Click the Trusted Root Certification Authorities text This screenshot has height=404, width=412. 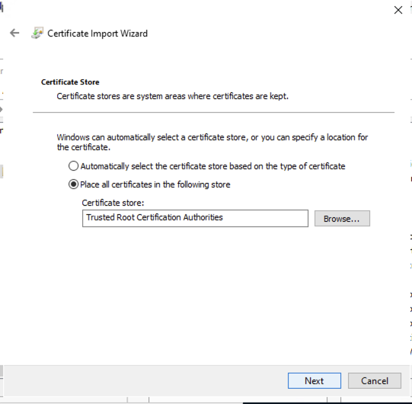(155, 217)
